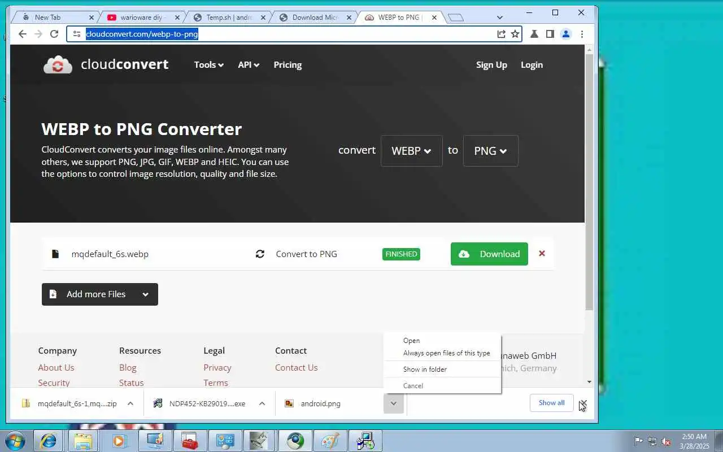This screenshot has width=723, height=452.
Task: Click the file icon beside mqdefault_6s.webp
Action: (x=55, y=254)
